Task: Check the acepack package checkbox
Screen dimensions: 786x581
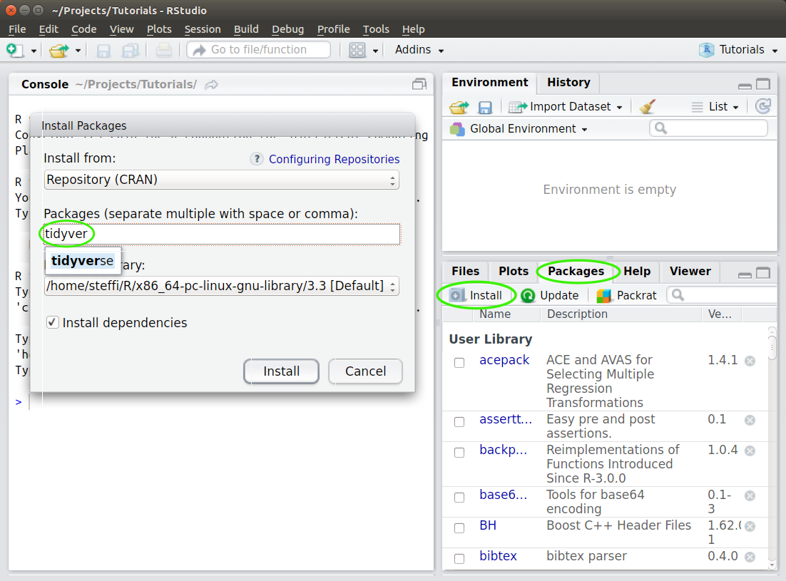Action: pyautogui.click(x=459, y=363)
